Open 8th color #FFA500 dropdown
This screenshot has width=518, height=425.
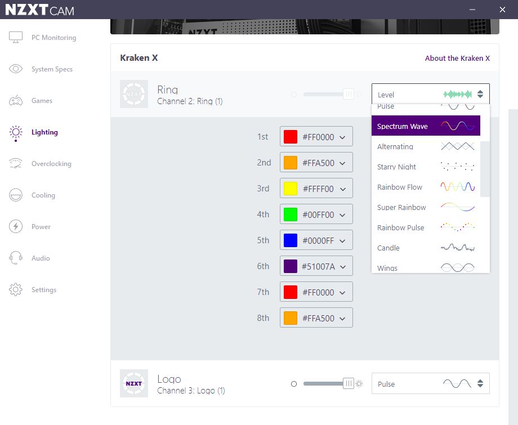tap(316, 318)
